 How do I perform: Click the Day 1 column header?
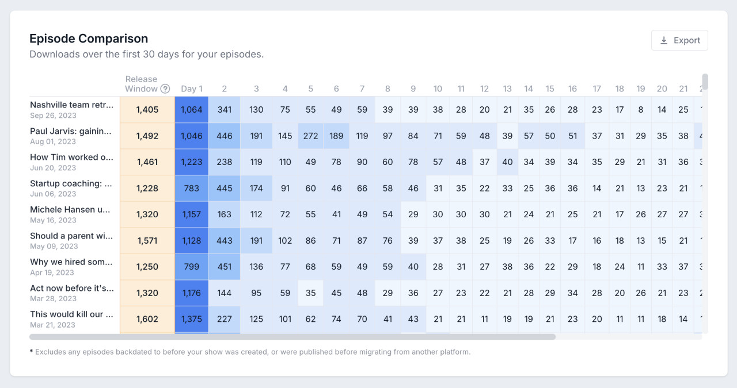pyautogui.click(x=192, y=89)
